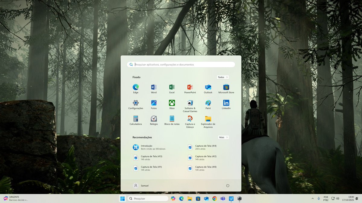Screen dimensions: 362x203
Task: Open Microsoft Store from the taskbar
Action: [198, 198]
